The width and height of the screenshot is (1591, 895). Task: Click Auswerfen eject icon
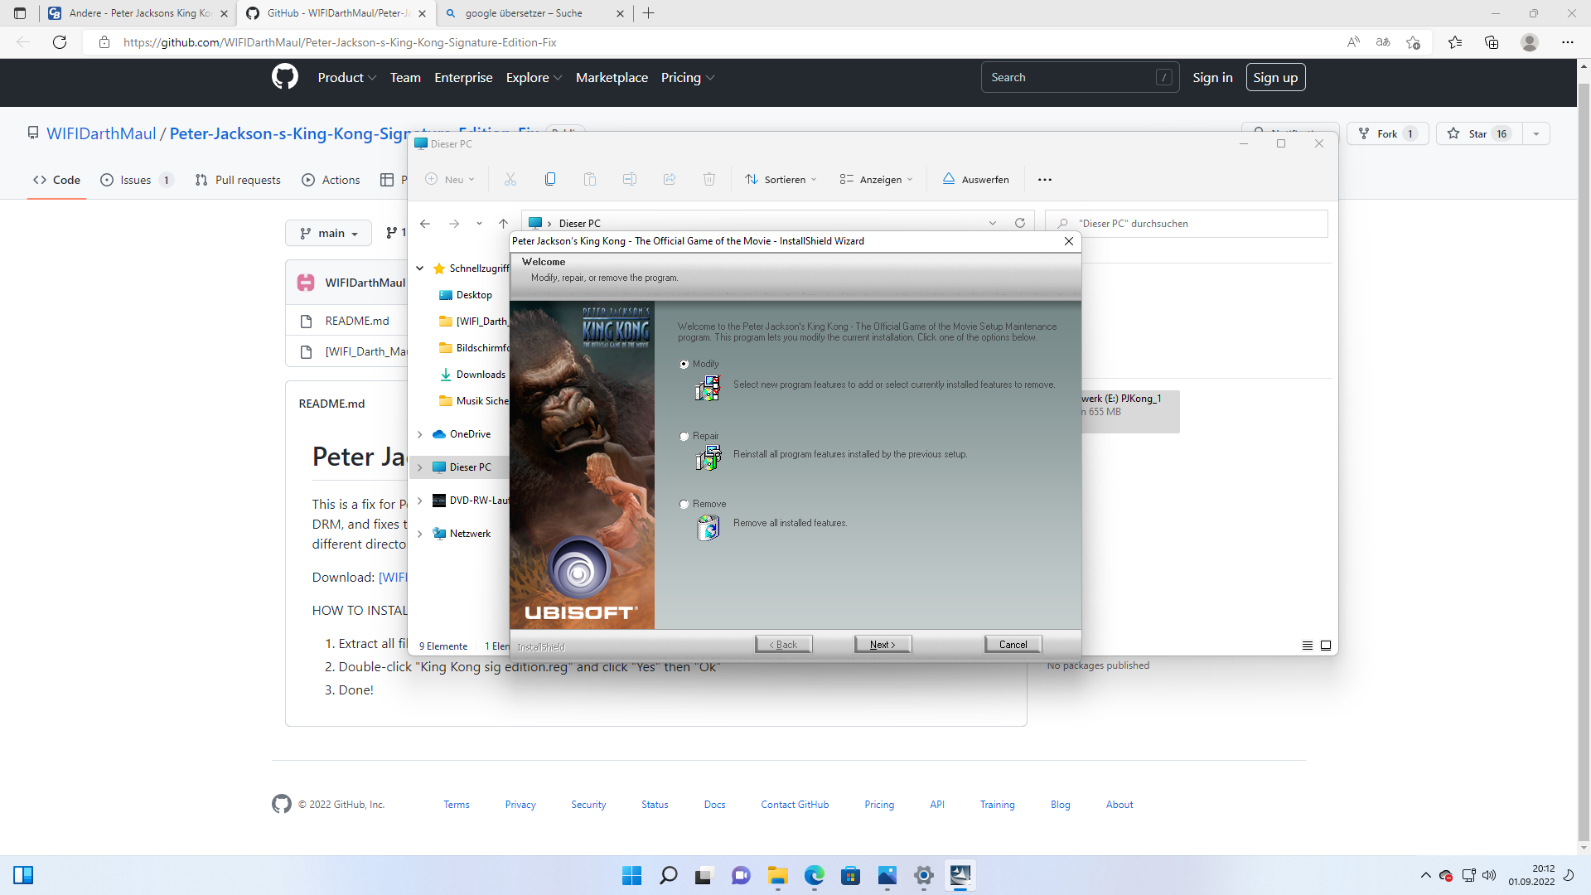pos(949,179)
